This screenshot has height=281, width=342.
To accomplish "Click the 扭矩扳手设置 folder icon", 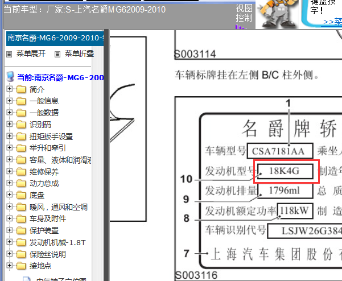I will click(21, 137).
